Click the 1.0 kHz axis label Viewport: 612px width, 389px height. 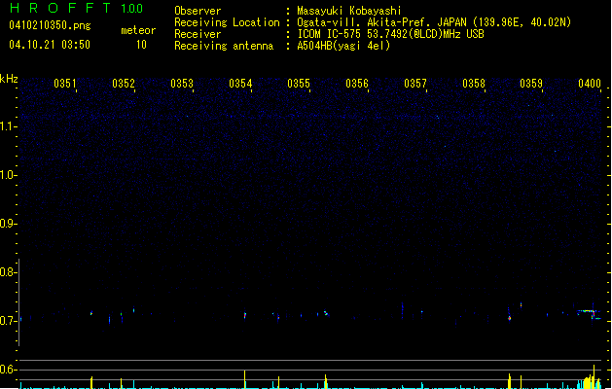pos(8,175)
